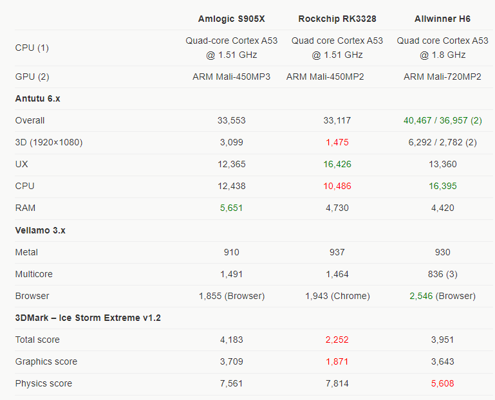Select the 3DMark Ice Storm Extreme heading
Image resolution: width=495 pixels, height=400 pixels.
88,318
